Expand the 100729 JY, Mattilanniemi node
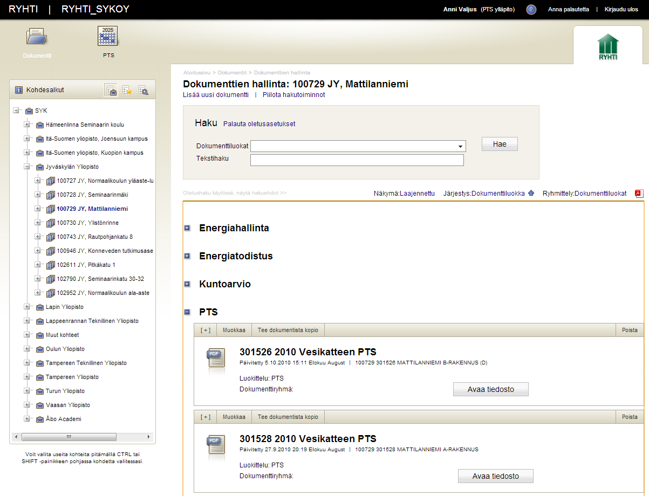This screenshot has width=649, height=496. 37,209
